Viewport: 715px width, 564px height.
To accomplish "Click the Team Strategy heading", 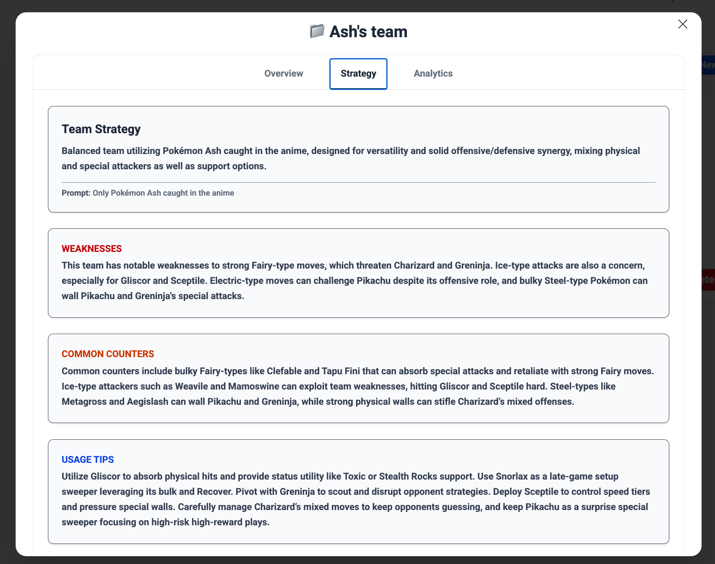I will click(x=101, y=129).
